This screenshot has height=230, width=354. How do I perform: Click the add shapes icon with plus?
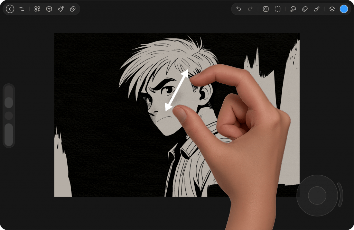(x=37, y=9)
